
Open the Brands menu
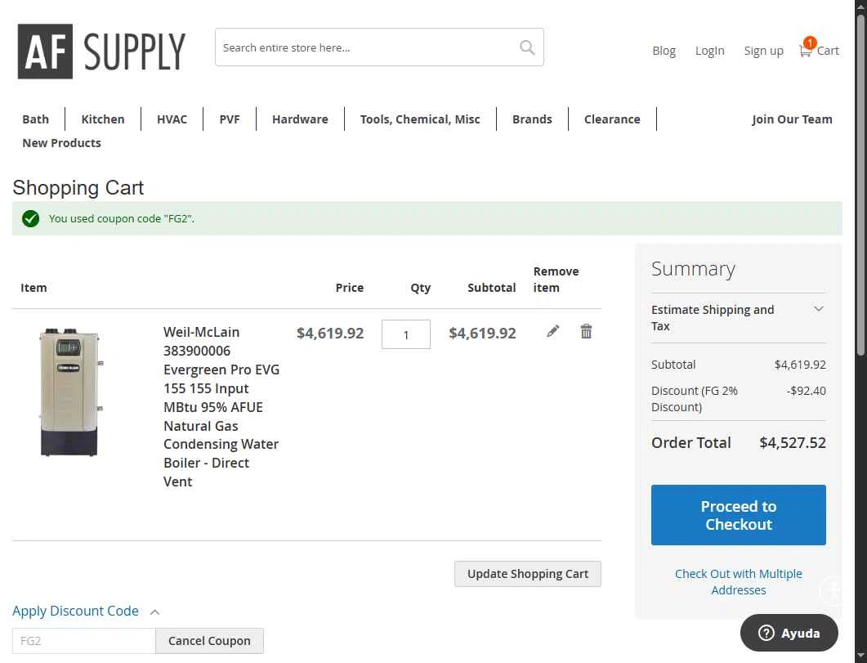[532, 119]
